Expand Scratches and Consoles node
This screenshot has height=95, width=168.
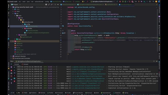point(11,58)
